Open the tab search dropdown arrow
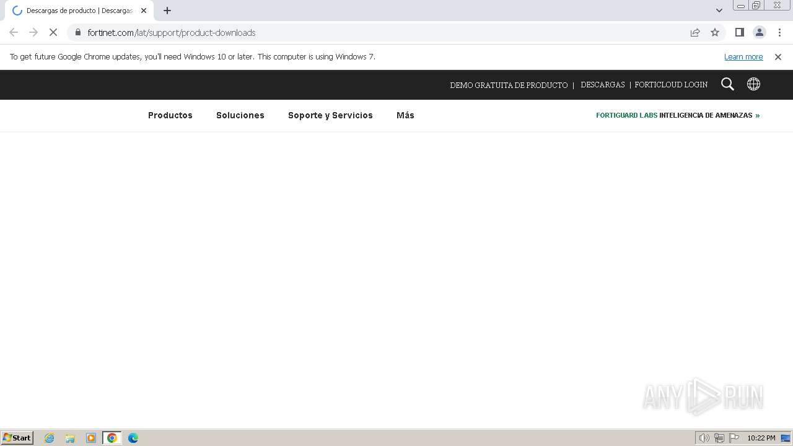This screenshot has width=793, height=446. point(719,11)
